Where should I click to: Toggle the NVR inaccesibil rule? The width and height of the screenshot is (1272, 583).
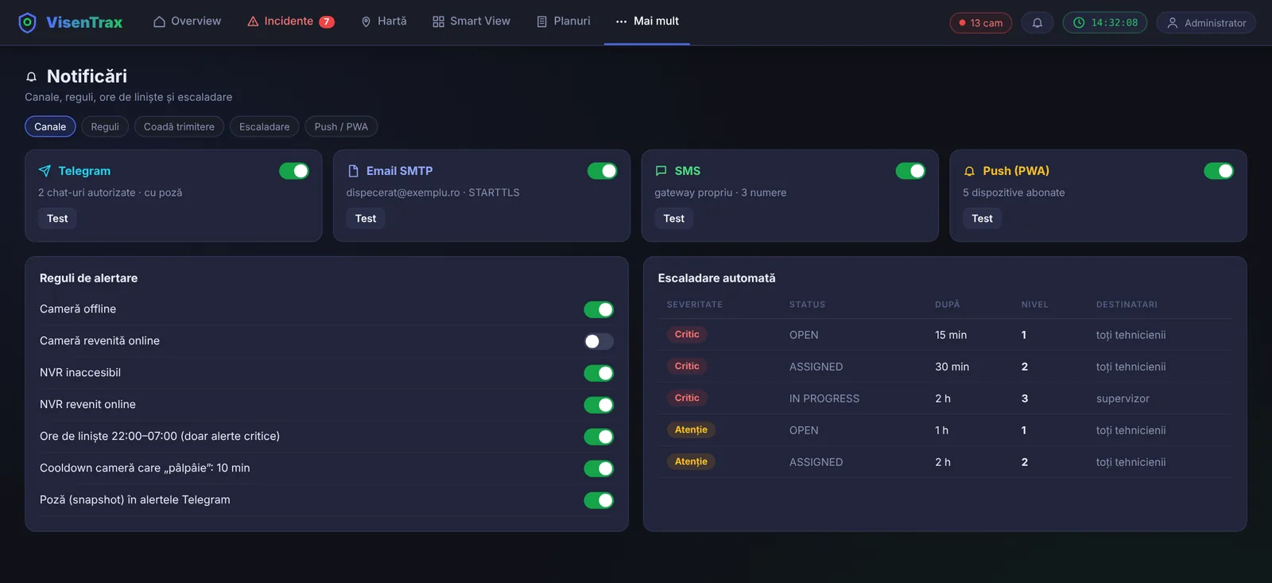pyautogui.click(x=599, y=373)
